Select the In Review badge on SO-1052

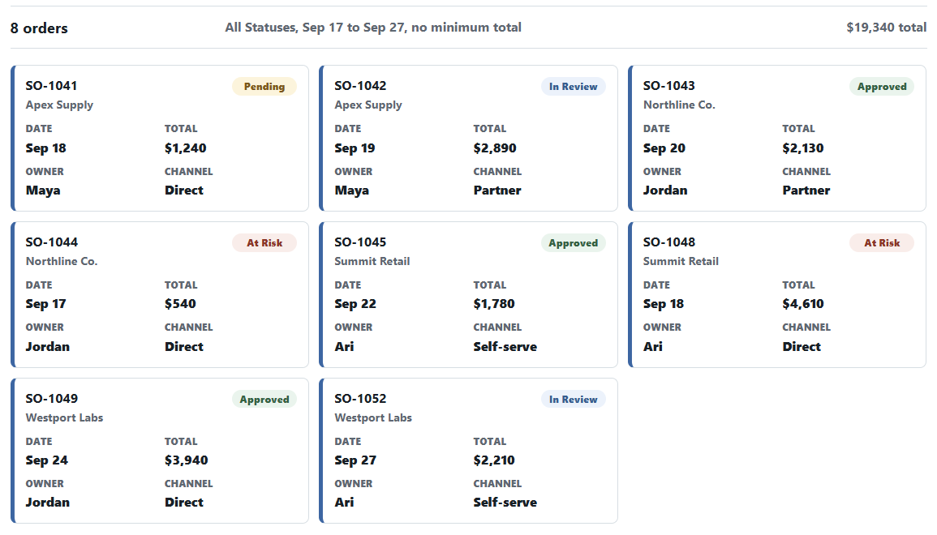[x=573, y=400]
